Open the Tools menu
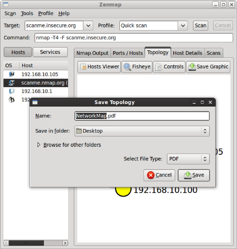 [x=27, y=14]
